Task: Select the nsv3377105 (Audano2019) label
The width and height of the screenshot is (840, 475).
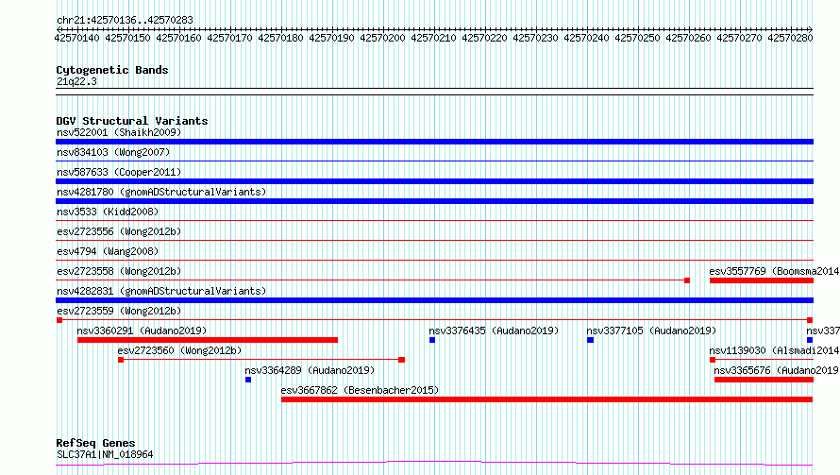Action: 651,331
